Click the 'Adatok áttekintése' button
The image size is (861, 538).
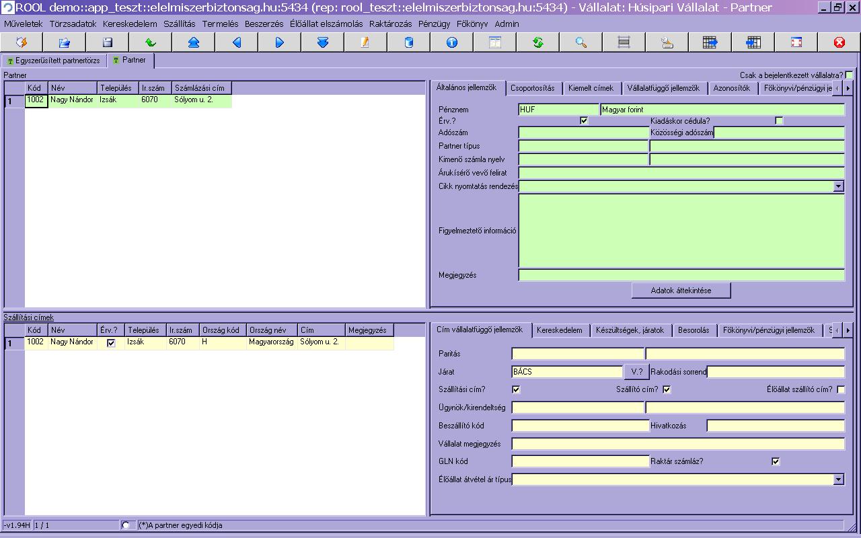point(681,291)
